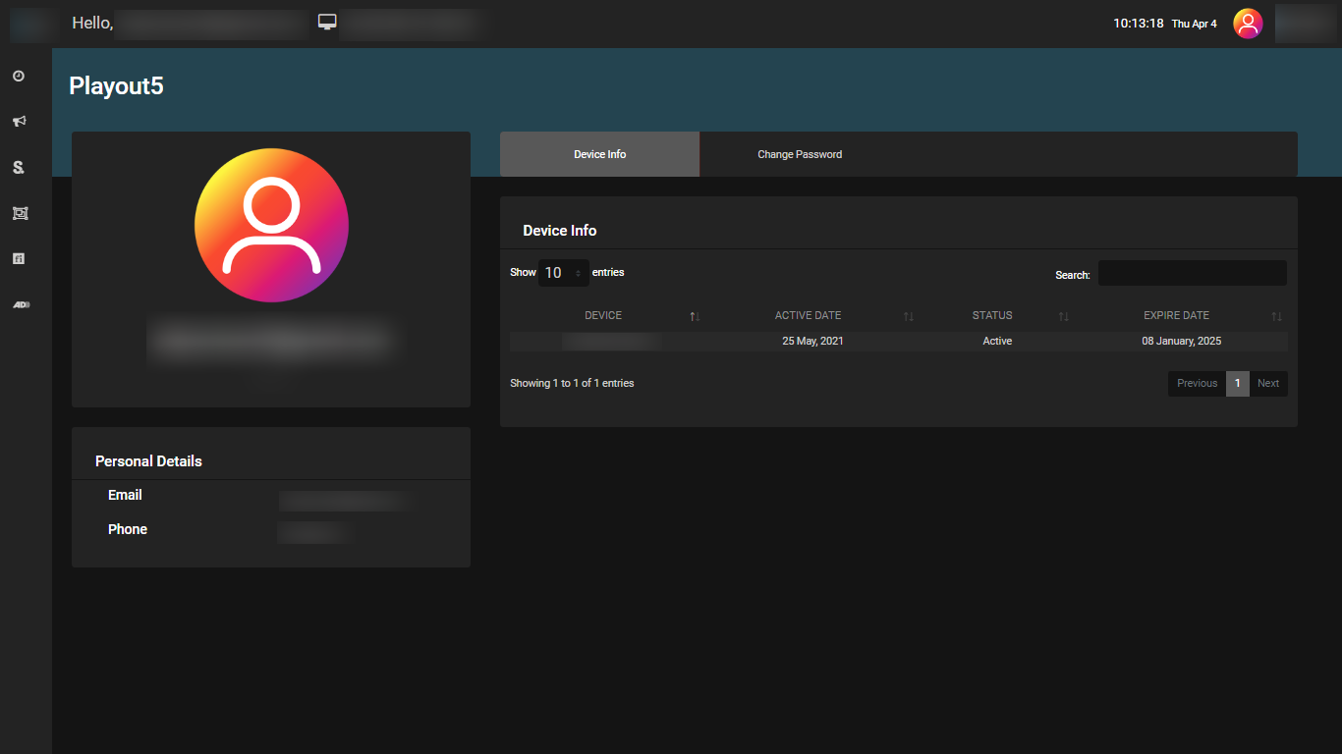
Task: Click the megaphone icon in sidebar
Action: click(19, 122)
